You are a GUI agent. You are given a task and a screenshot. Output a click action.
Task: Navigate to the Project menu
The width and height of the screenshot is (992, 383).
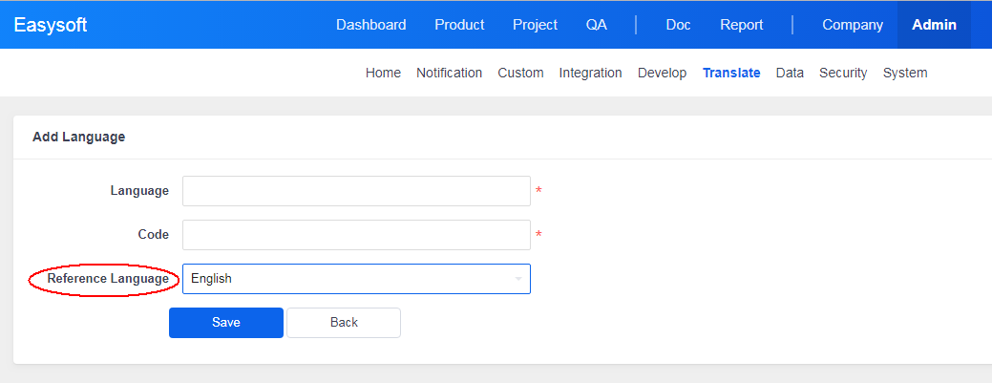(x=535, y=25)
